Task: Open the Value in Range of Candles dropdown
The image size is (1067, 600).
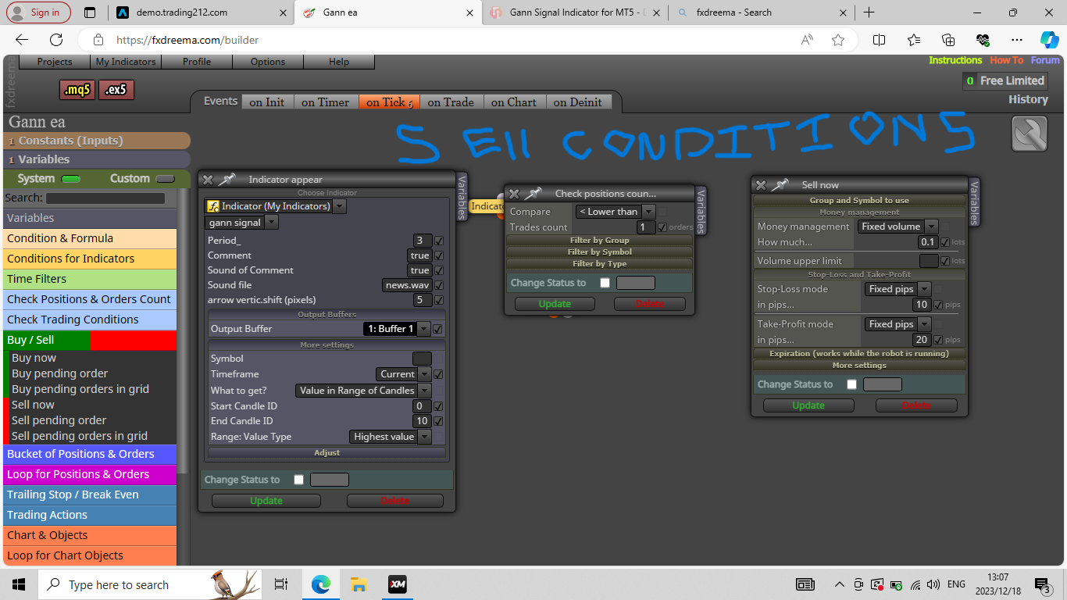Action: tap(424, 391)
